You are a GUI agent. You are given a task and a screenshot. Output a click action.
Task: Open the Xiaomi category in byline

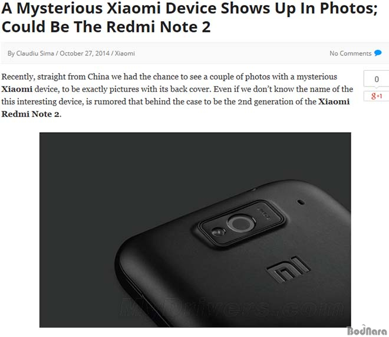(125, 53)
